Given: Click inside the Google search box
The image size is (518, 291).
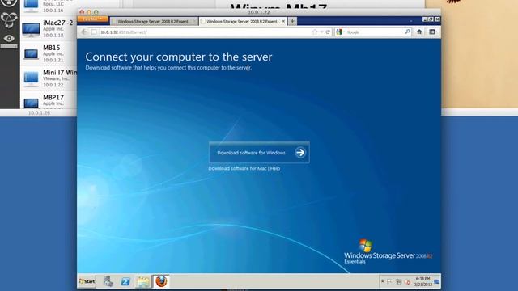Looking at the screenshot, I should click(375, 32).
